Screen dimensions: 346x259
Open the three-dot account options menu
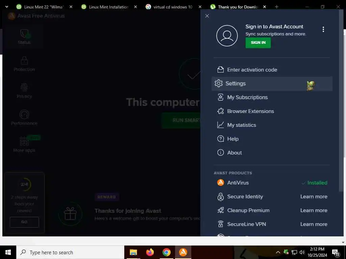[323, 29]
